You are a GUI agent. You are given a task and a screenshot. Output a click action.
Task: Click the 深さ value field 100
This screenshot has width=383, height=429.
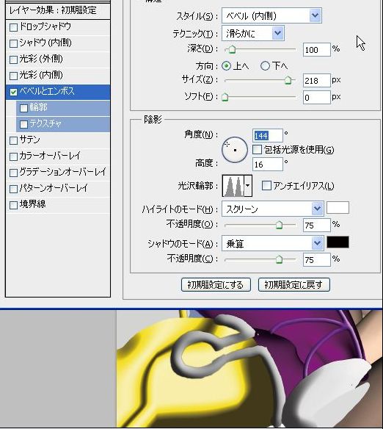point(317,50)
